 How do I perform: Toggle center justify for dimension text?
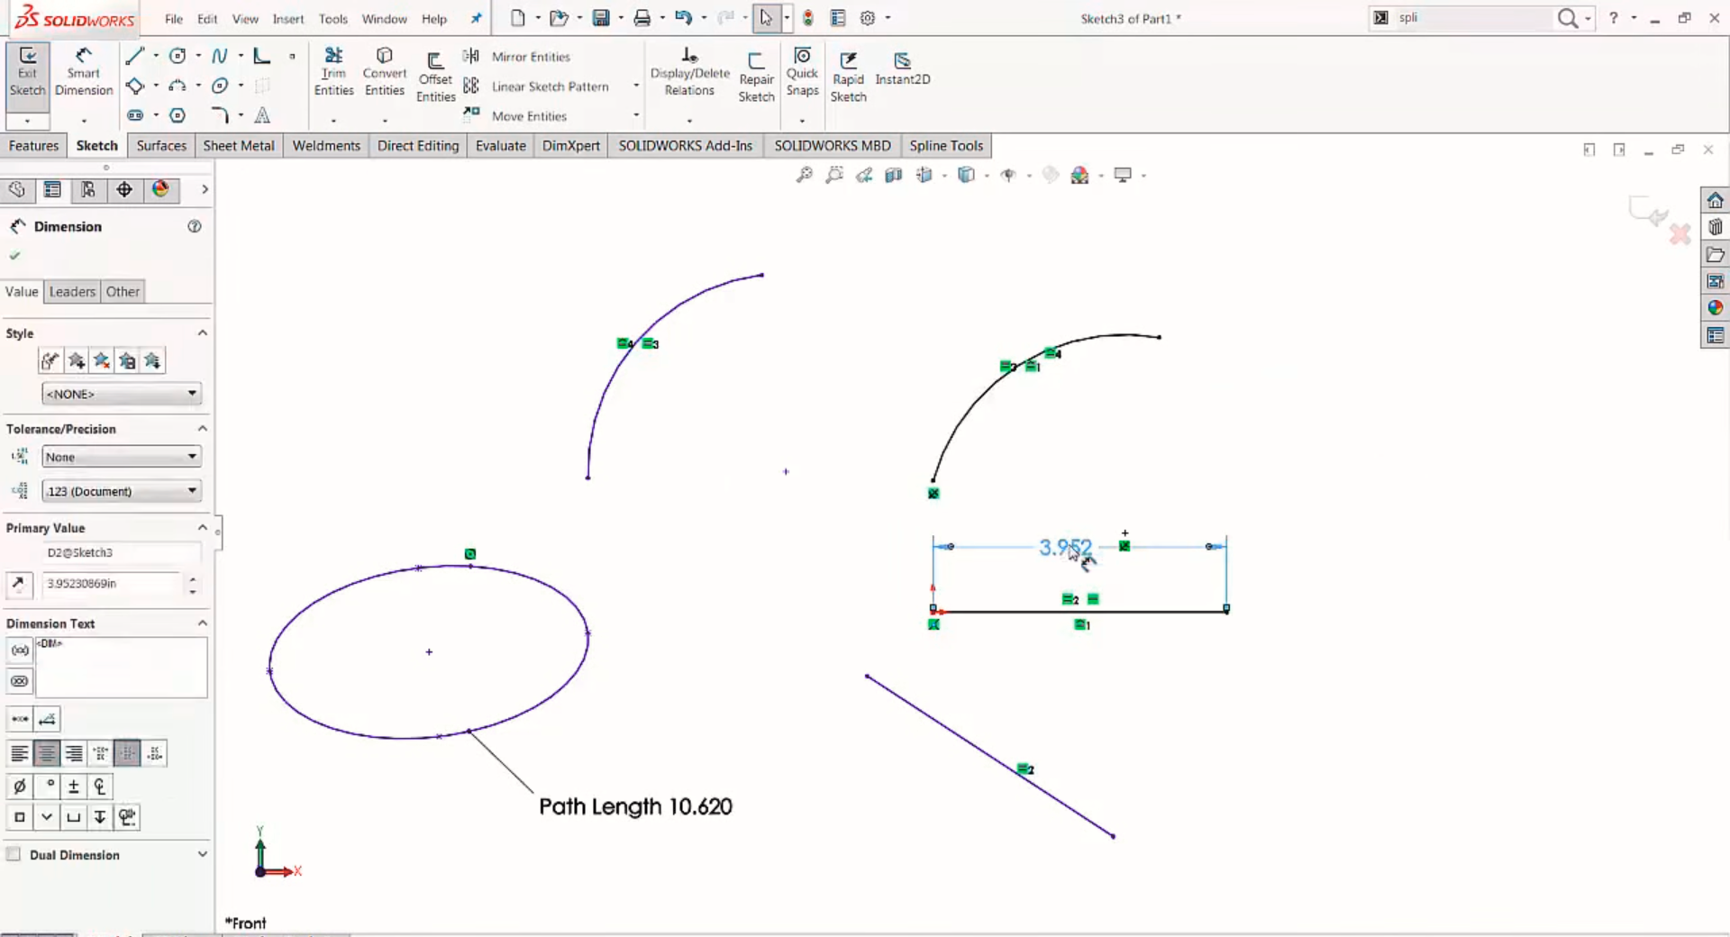(46, 753)
